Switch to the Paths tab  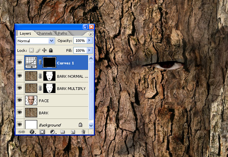pos(62,34)
